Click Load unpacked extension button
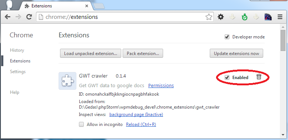 90,54
